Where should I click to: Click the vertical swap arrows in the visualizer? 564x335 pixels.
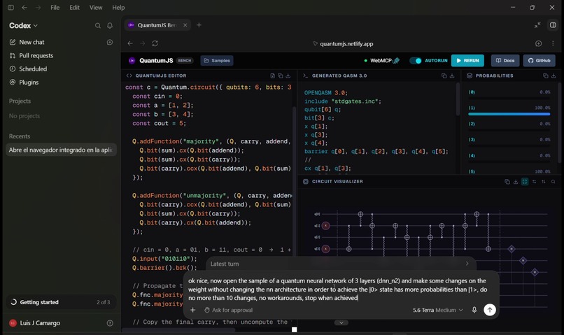coord(544,182)
